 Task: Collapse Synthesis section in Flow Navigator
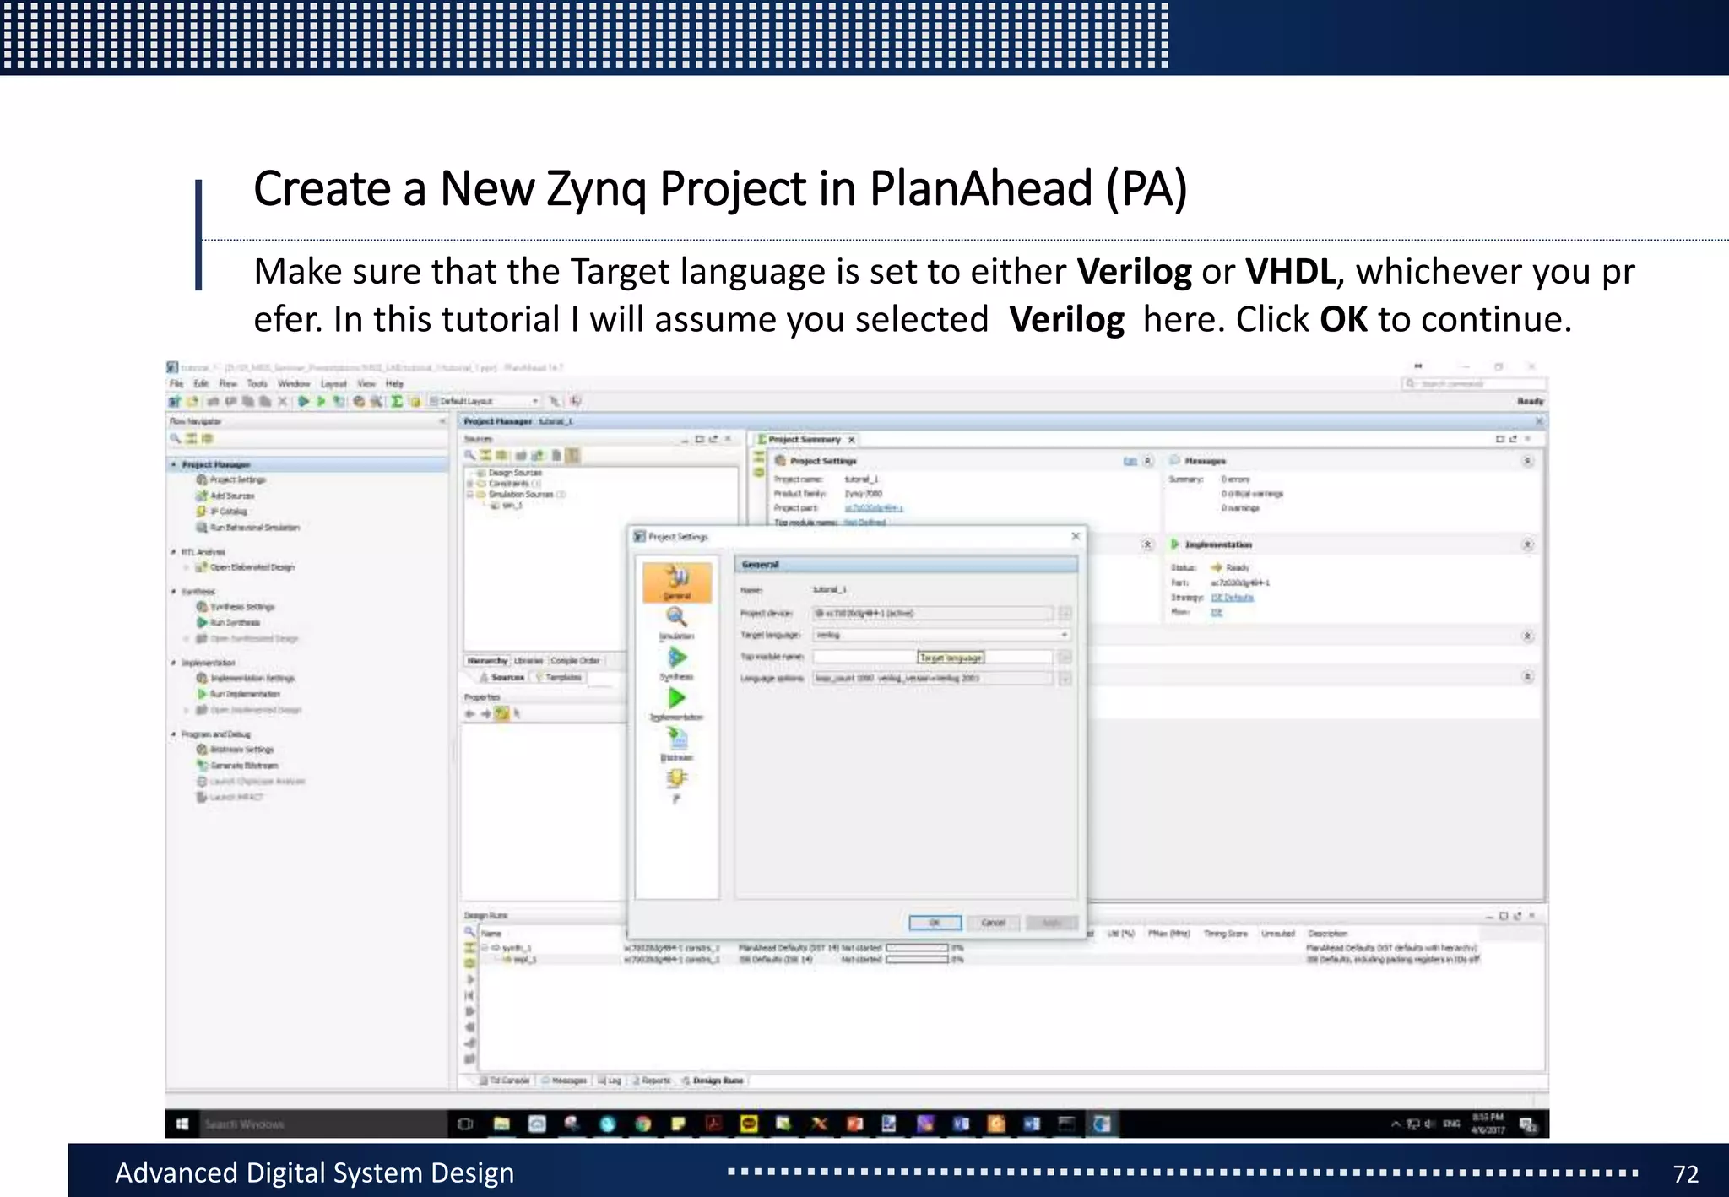(x=174, y=592)
